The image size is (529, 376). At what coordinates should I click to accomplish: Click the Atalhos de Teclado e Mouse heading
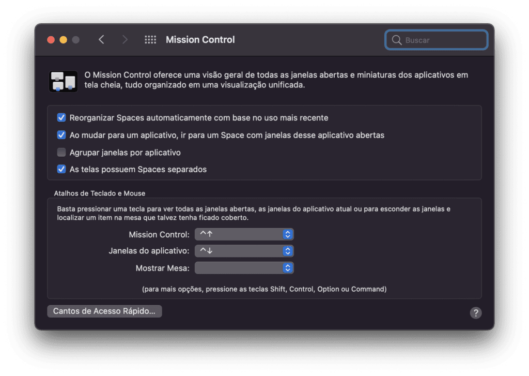(x=100, y=193)
